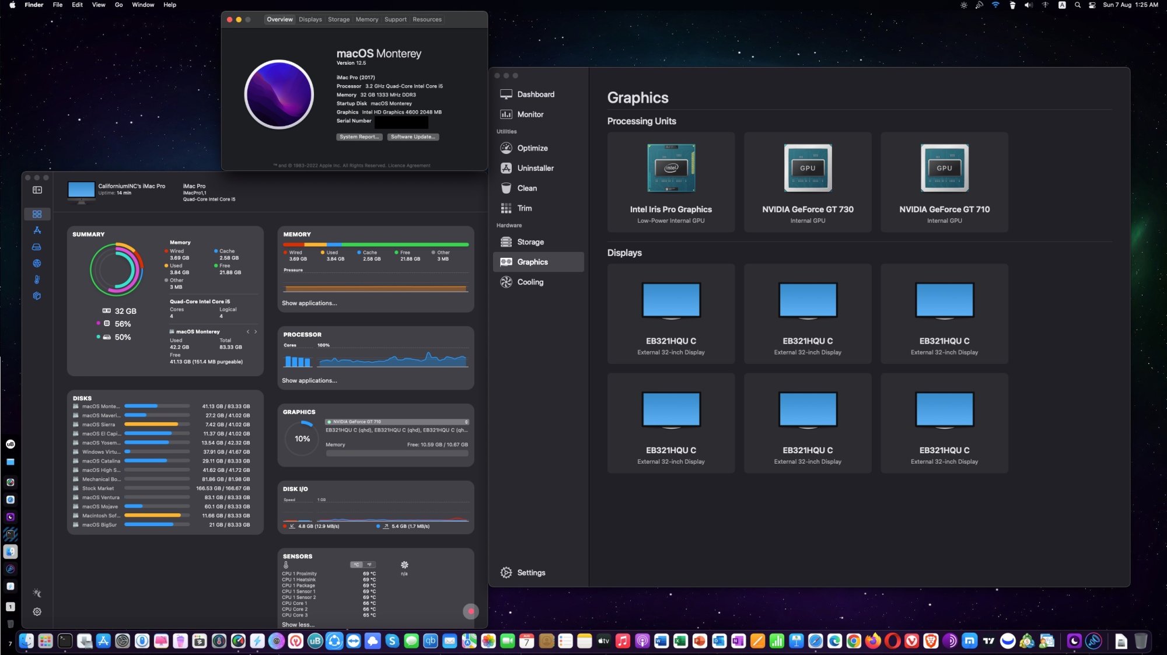Open the Trim utility
This screenshot has height=655, width=1167.
click(524, 208)
